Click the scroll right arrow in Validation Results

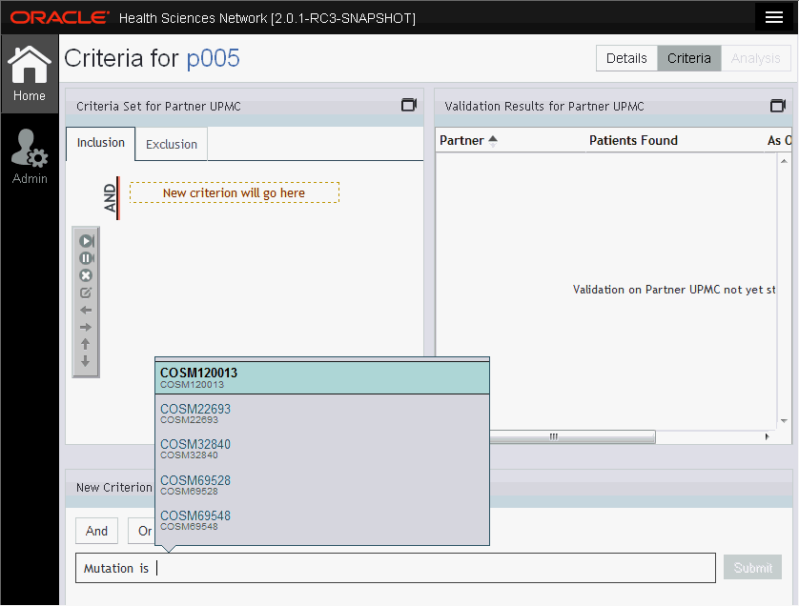(x=767, y=436)
